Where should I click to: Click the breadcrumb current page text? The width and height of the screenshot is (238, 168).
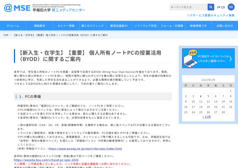pyautogui.click(x=60, y=35)
